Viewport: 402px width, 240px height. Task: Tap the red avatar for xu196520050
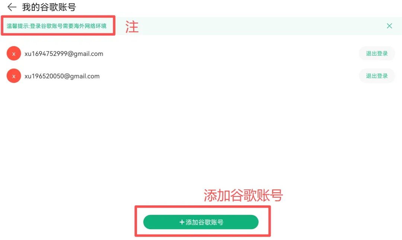14,76
